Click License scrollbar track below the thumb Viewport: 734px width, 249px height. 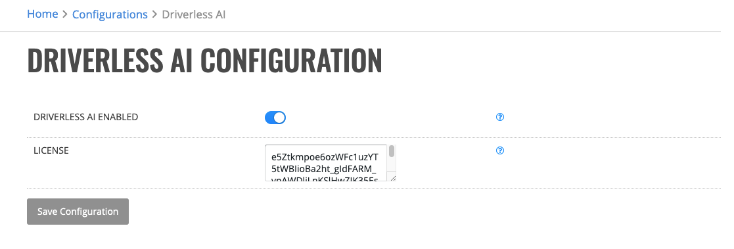coord(392,166)
